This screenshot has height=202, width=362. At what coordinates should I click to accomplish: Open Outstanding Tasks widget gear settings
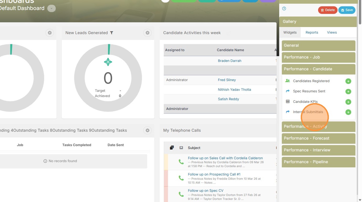pos(147,130)
